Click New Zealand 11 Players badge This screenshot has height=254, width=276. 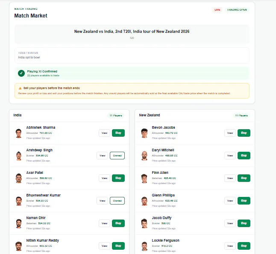point(241,115)
